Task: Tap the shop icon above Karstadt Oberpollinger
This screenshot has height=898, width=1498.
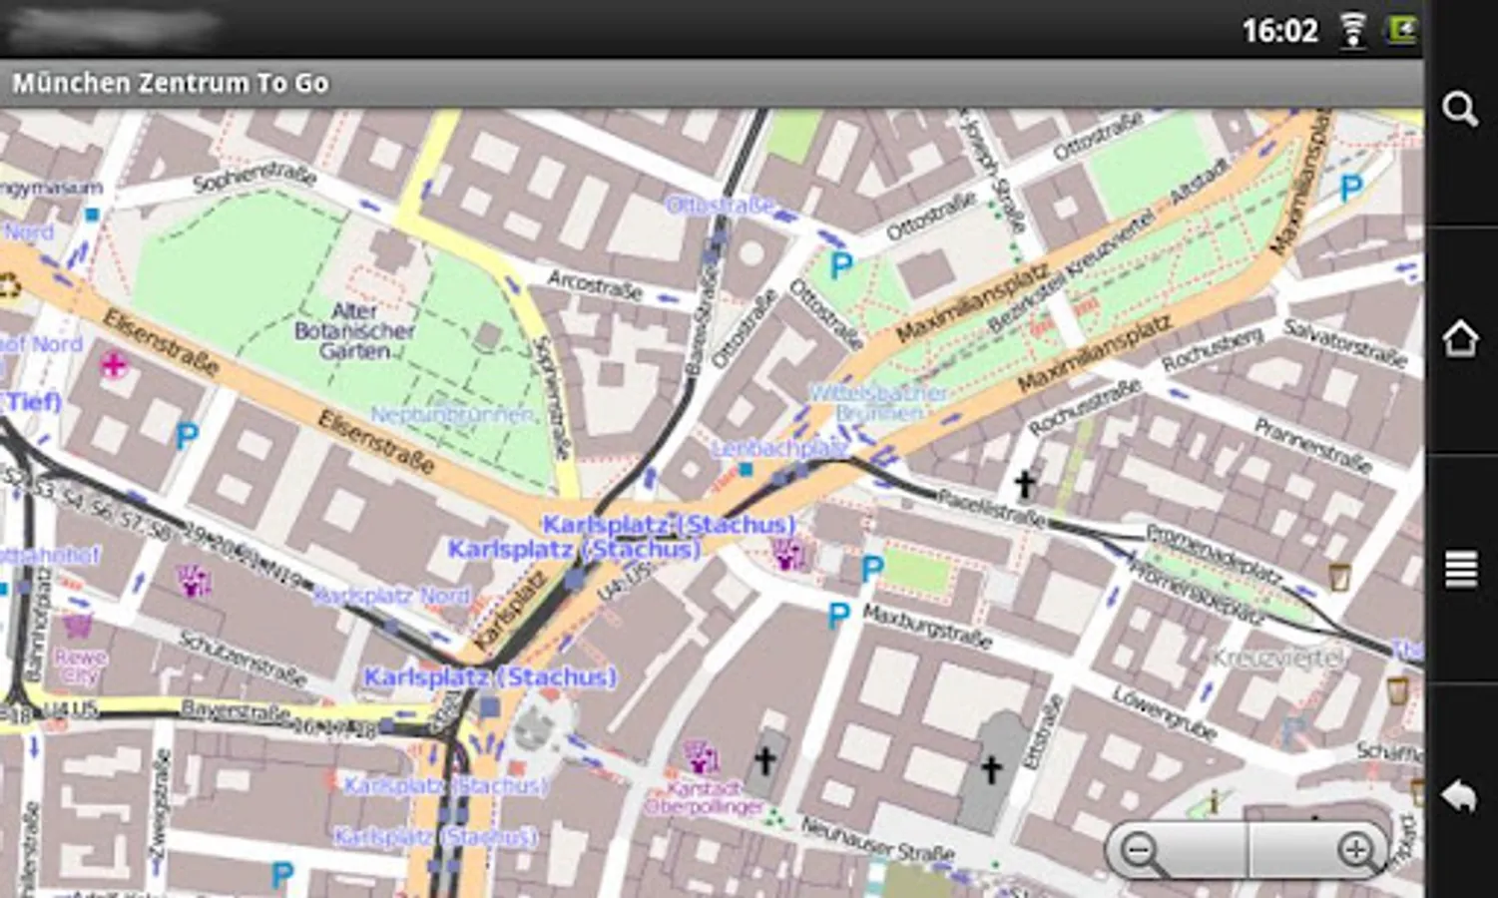Action: (700, 758)
